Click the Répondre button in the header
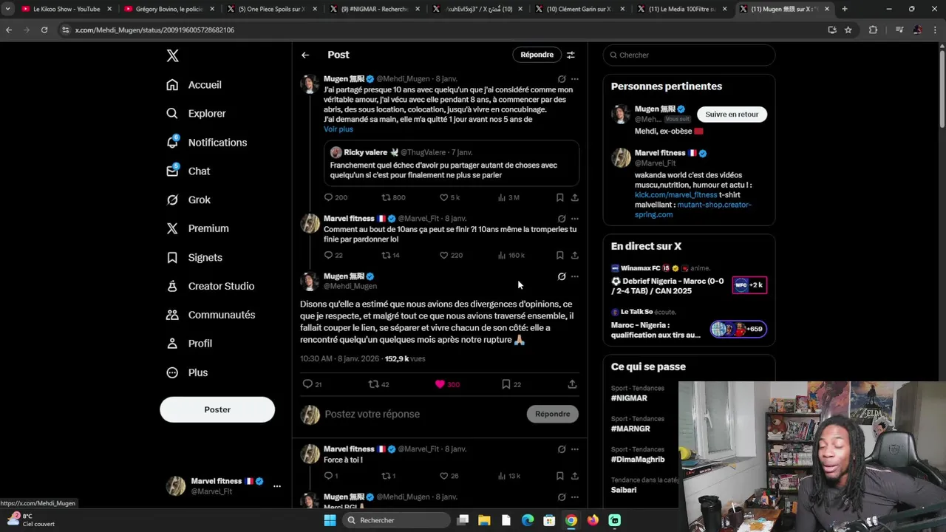Image resolution: width=946 pixels, height=532 pixels. point(537,55)
